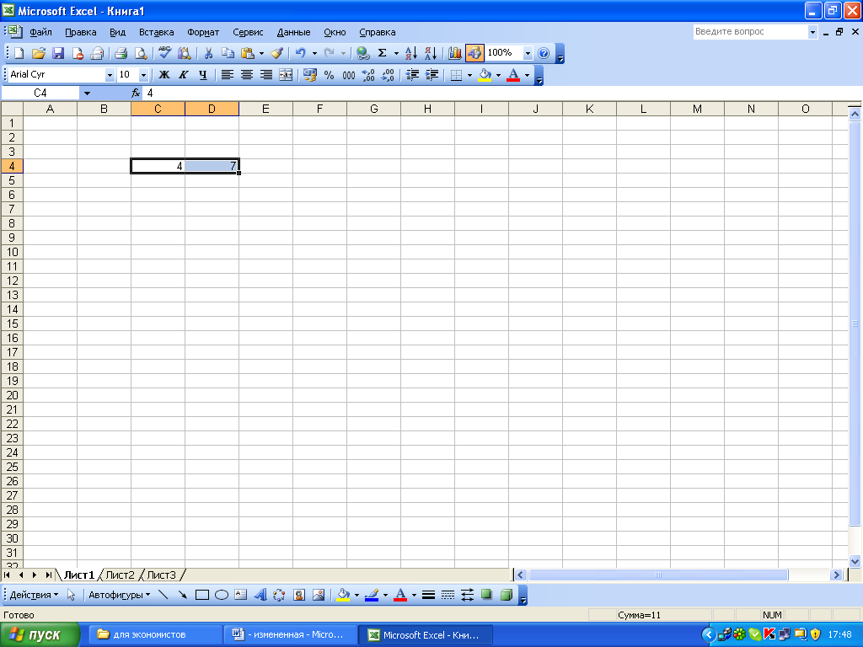Apply currency format icon

coord(310,75)
